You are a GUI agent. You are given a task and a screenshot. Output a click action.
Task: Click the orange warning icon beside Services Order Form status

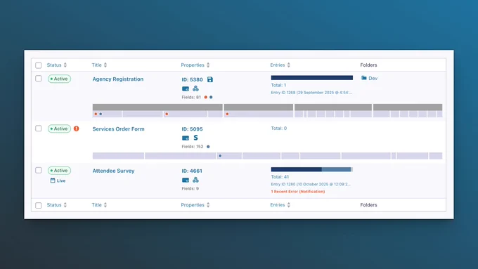(x=76, y=129)
